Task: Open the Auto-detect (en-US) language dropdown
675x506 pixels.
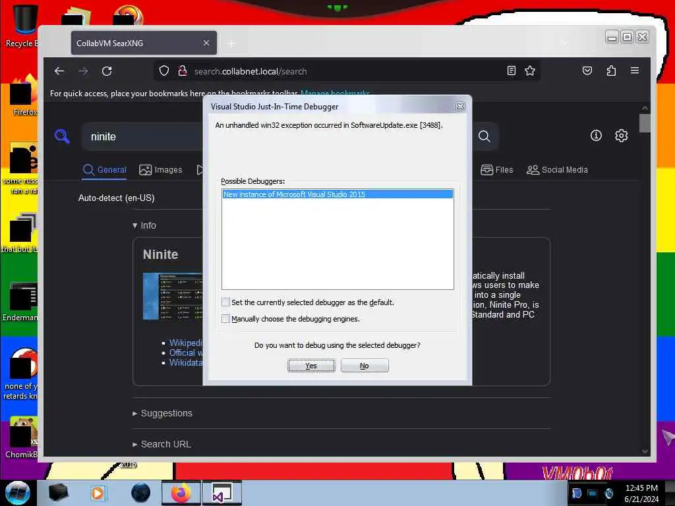Action: (116, 198)
